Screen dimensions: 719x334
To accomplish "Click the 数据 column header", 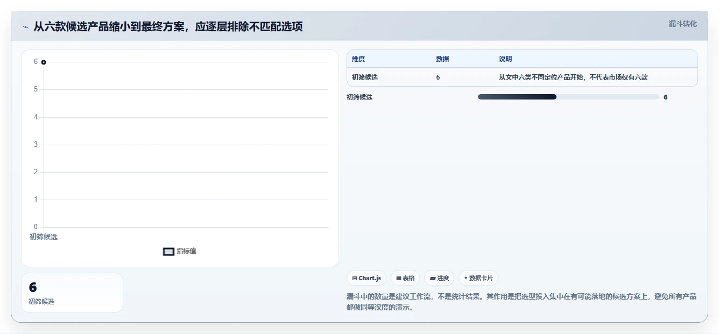I will pyautogui.click(x=442, y=59).
